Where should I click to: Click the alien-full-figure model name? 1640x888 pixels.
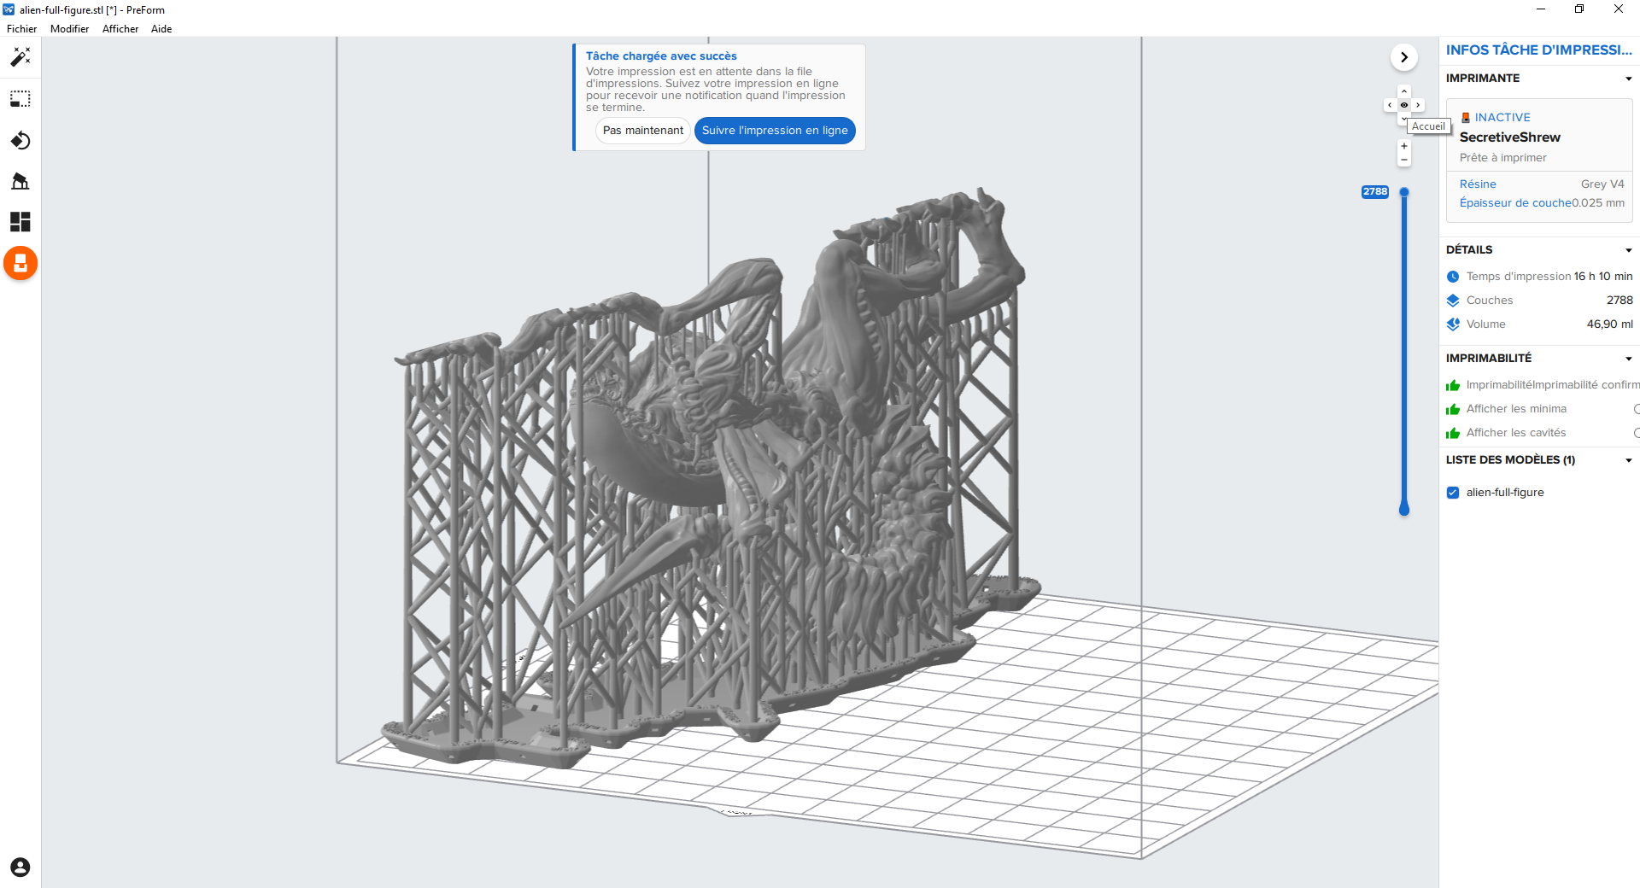(x=1505, y=493)
